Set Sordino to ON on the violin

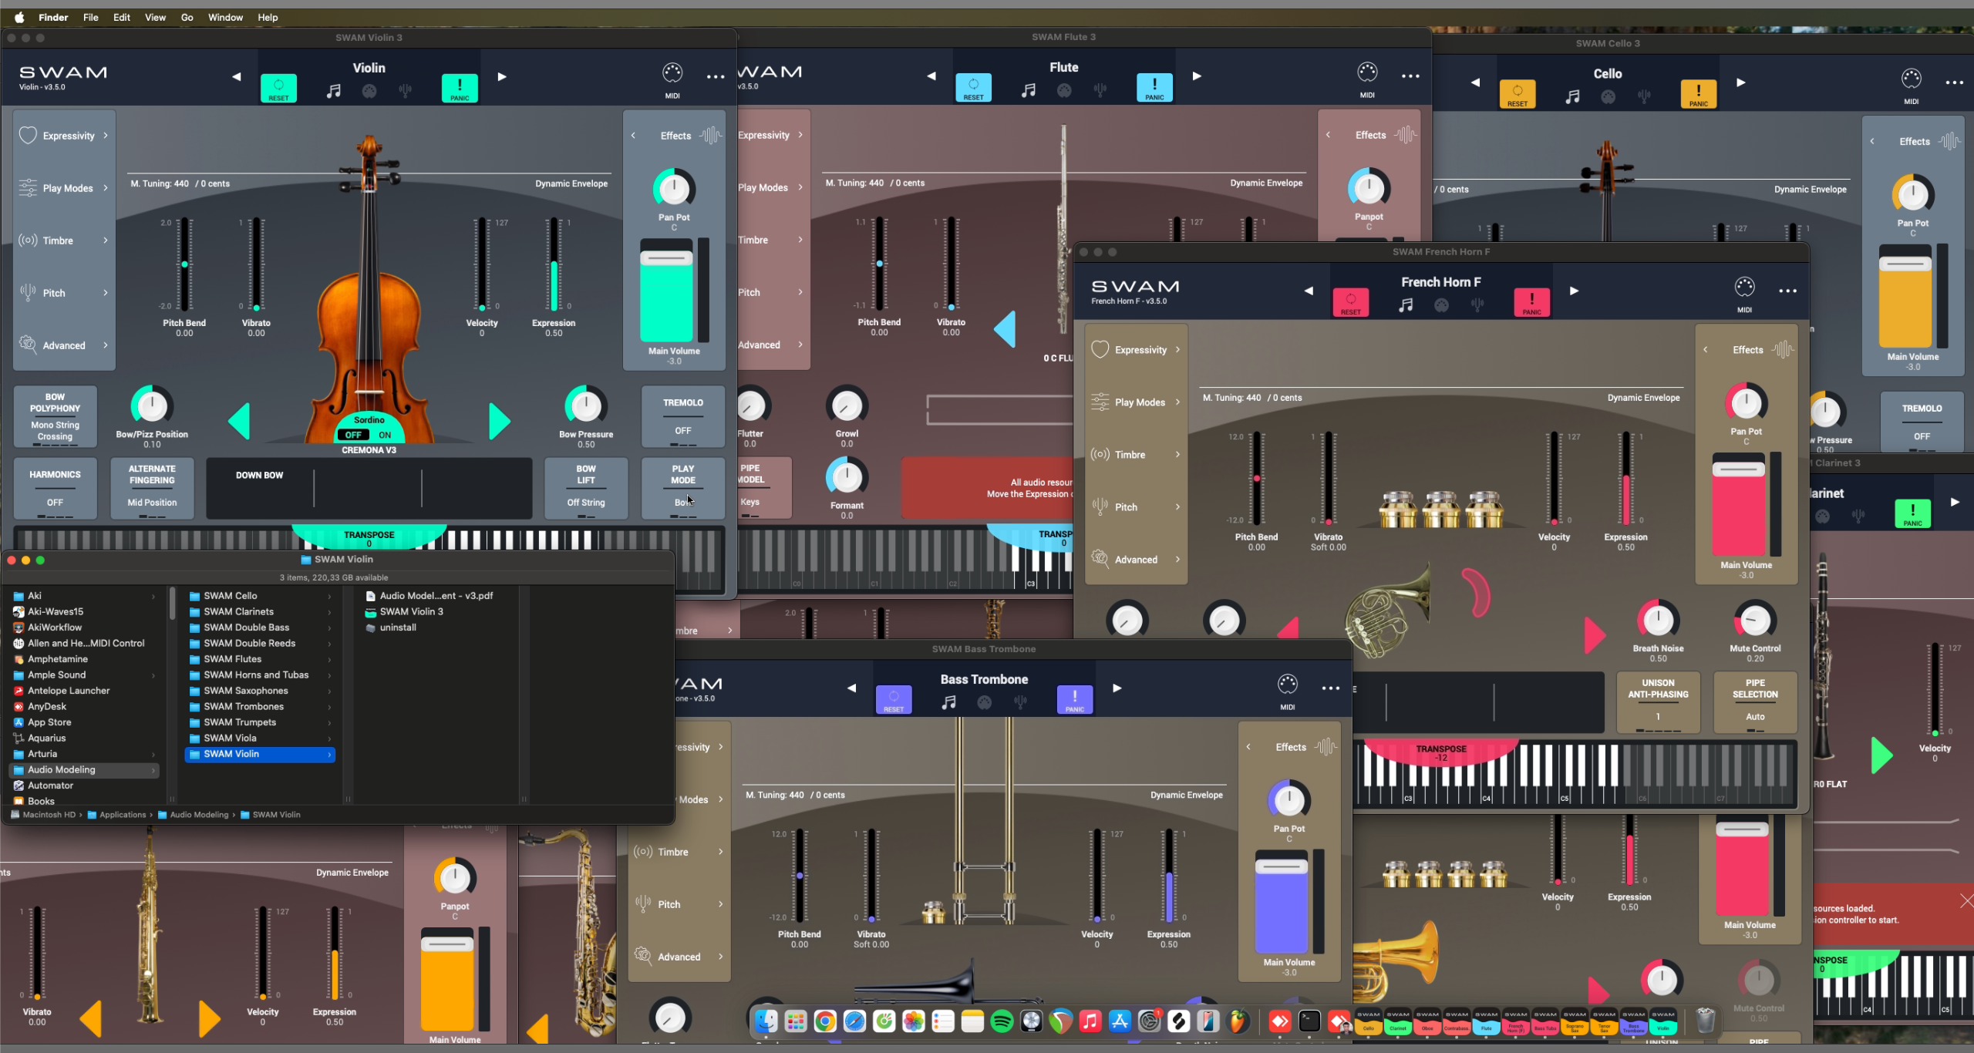coord(385,436)
